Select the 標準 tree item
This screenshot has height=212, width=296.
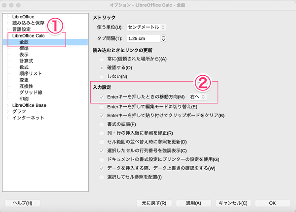point(24,48)
